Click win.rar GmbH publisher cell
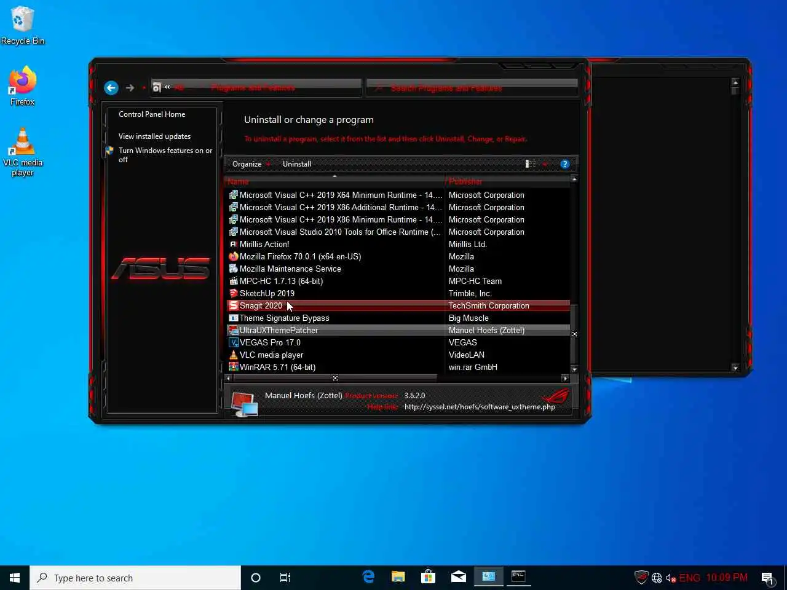Screen dimensions: 787x590 click(x=473, y=367)
